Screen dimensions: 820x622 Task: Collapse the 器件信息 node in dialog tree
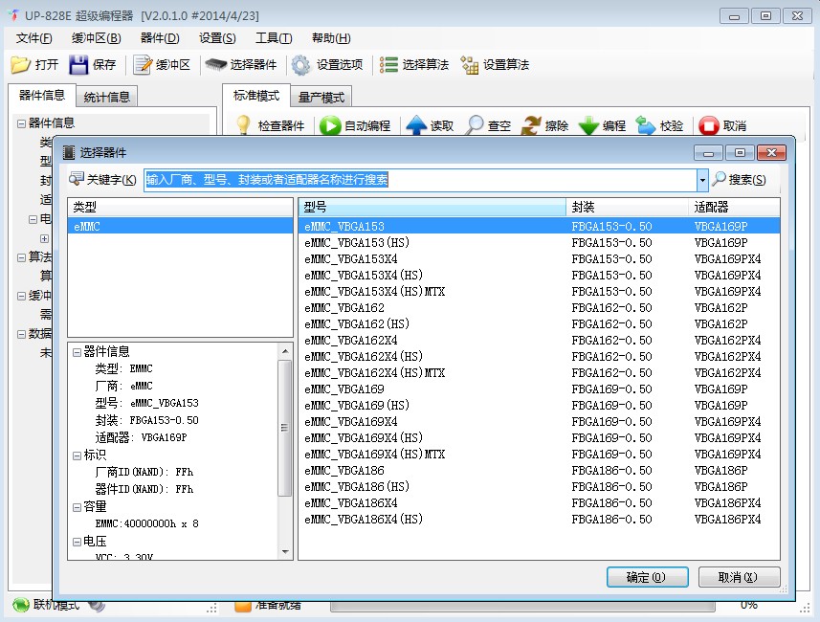77,352
